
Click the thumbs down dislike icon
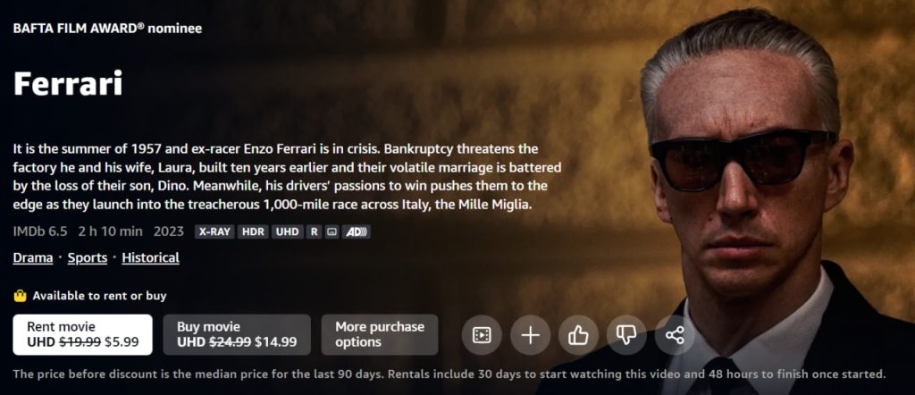[x=626, y=335]
